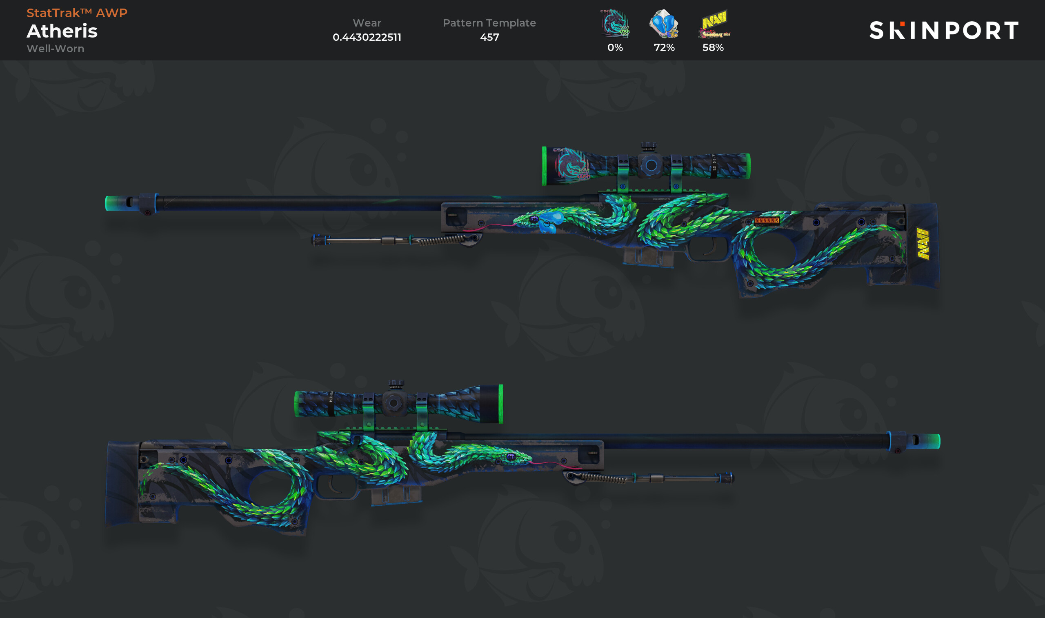Select the "StatTrak™ AWP" title text

tap(77, 13)
